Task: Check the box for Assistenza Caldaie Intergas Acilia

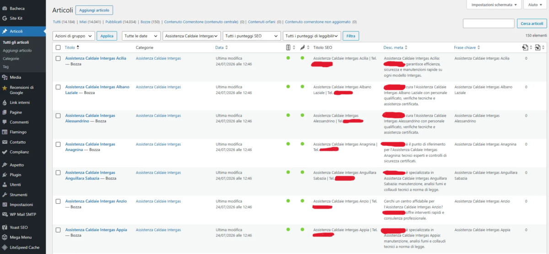Action: point(58,58)
